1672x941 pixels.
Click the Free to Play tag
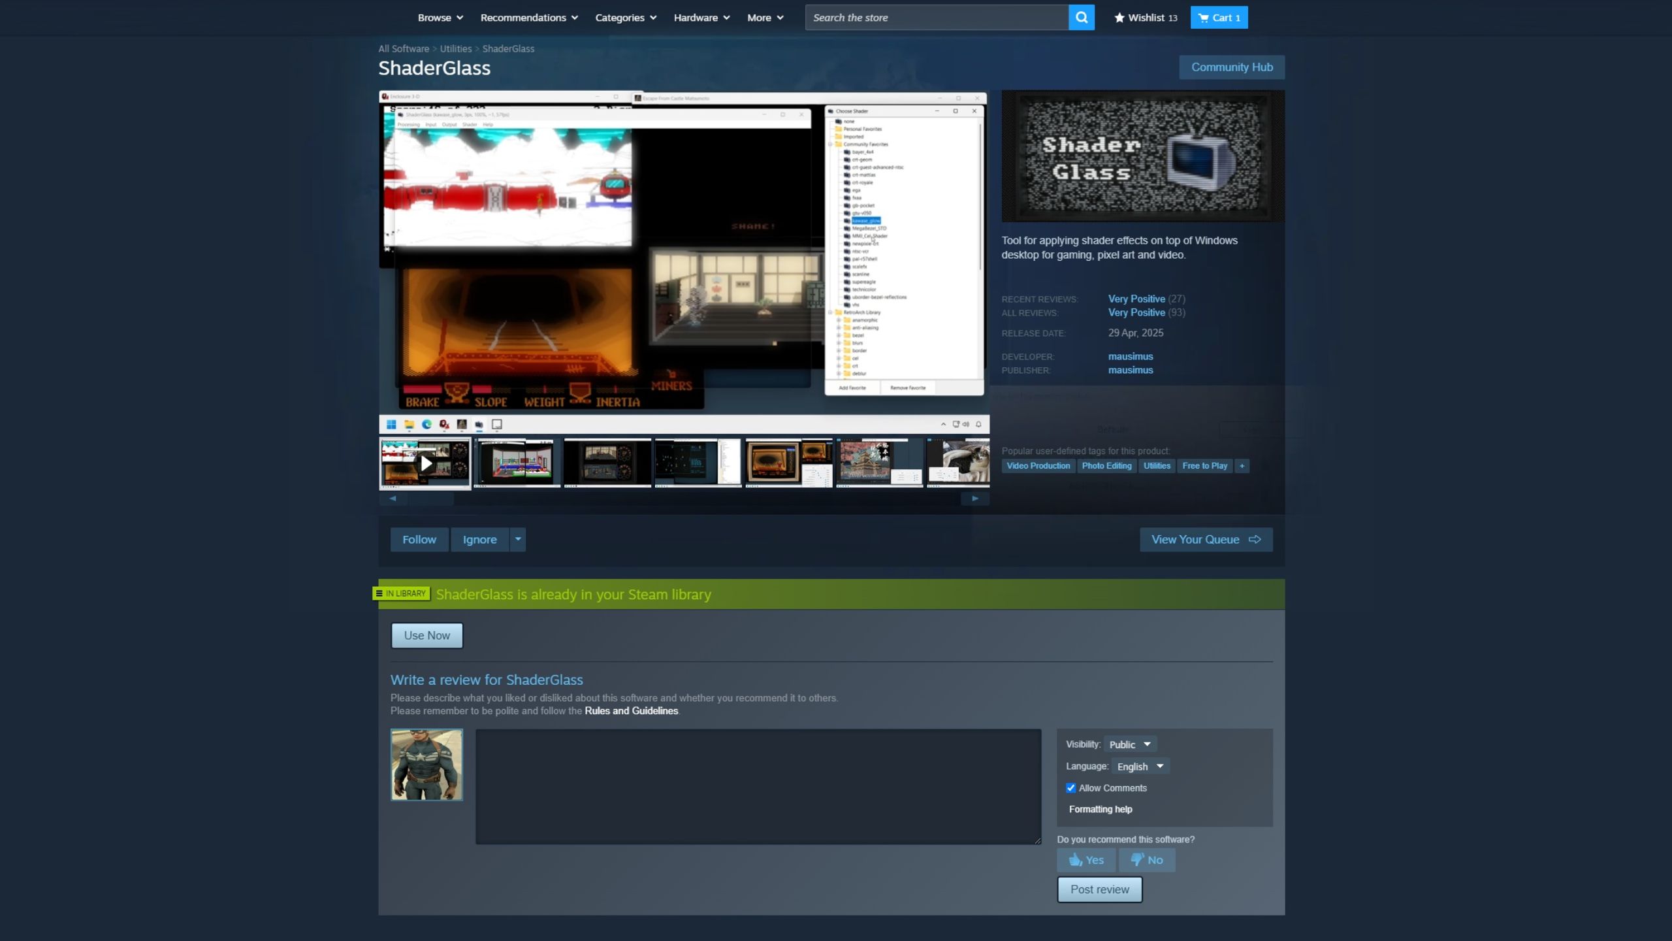(1204, 466)
